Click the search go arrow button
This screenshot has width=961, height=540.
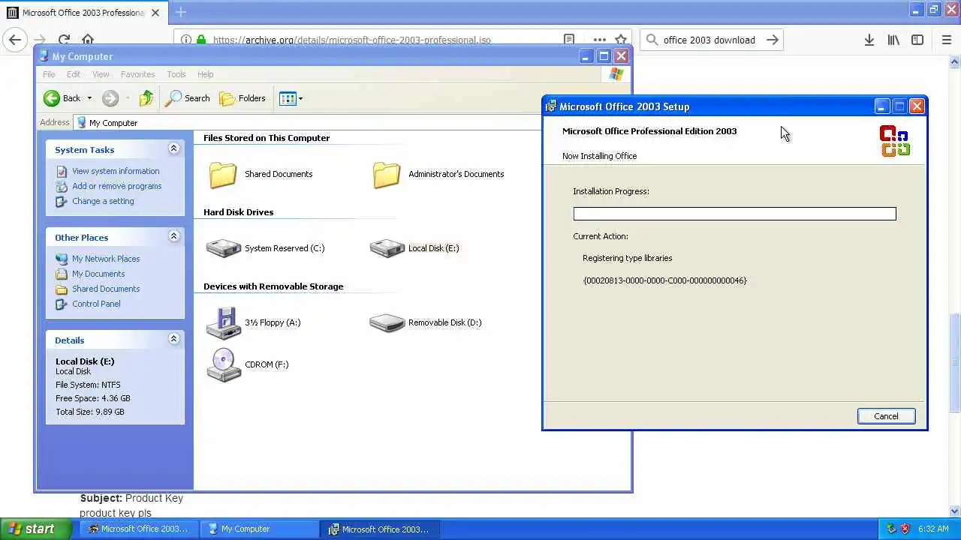coord(772,40)
